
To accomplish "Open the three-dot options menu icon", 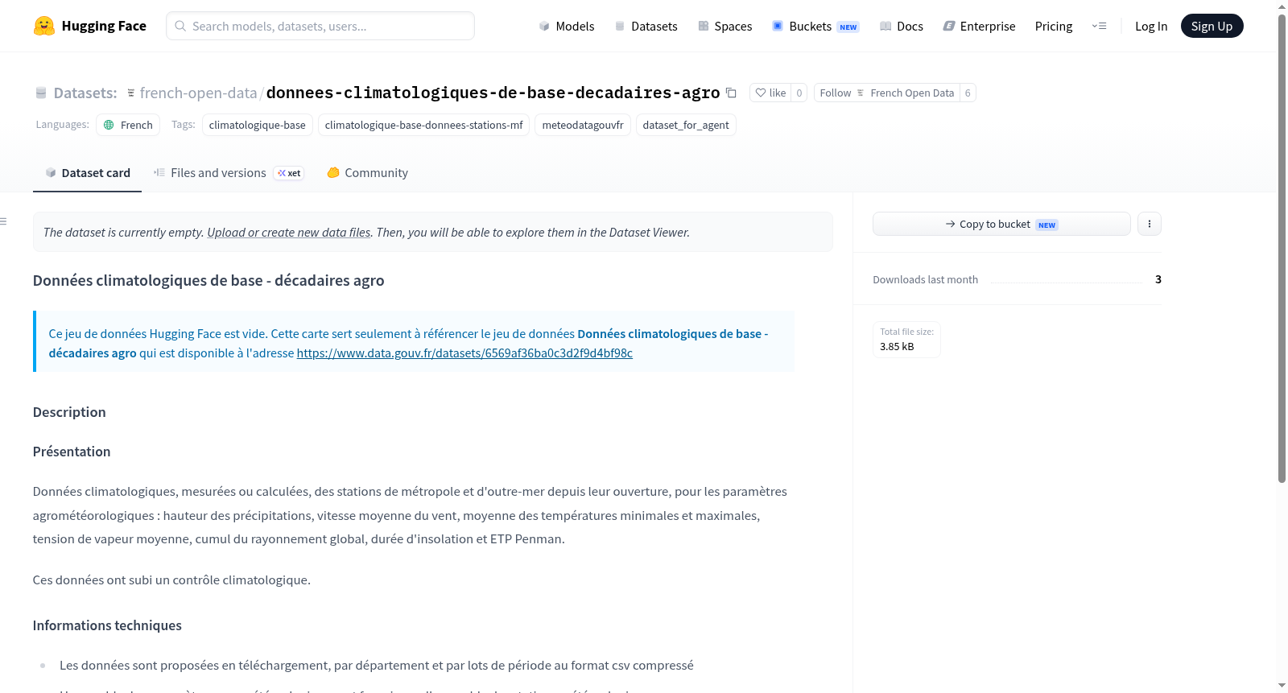I will (x=1150, y=224).
